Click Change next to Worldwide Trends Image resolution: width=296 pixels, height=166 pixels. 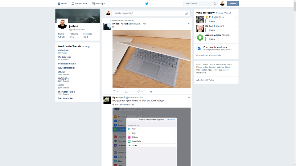click(x=87, y=47)
